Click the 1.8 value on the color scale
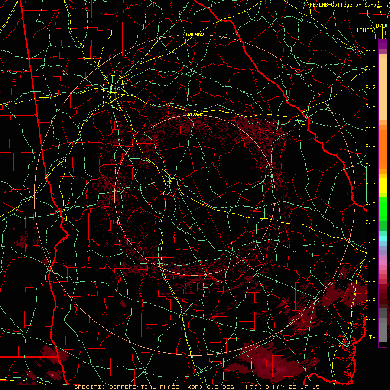The image size is (390, 390). pyautogui.click(x=370, y=241)
